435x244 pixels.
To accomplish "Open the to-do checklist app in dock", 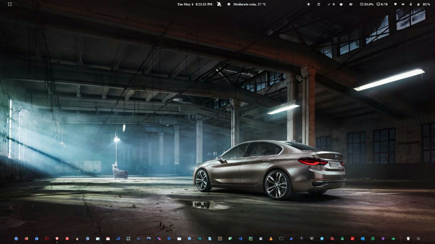I will pyautogui.click(x=261, y=239).
